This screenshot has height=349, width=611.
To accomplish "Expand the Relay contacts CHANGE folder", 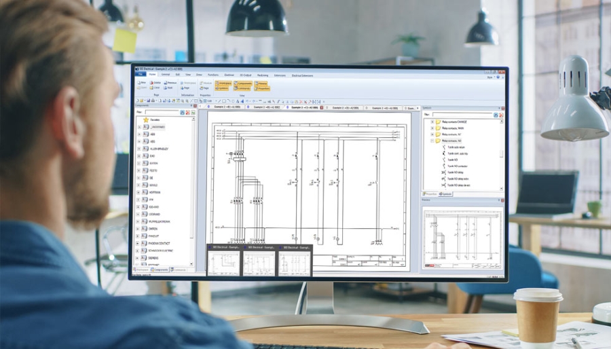I will (432, 122).
